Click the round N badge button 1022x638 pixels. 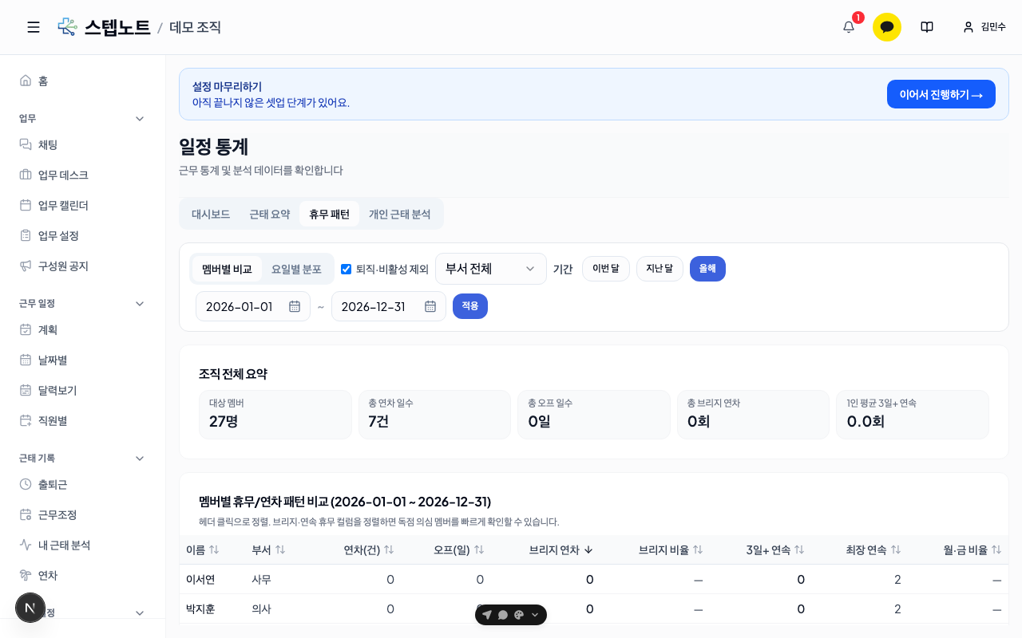click(x=30, y=608)
